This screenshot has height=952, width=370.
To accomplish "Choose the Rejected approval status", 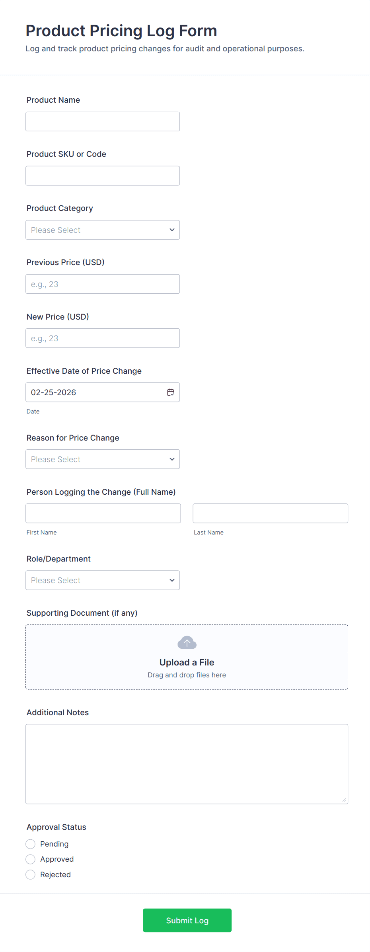I will [x=31, y=875].
